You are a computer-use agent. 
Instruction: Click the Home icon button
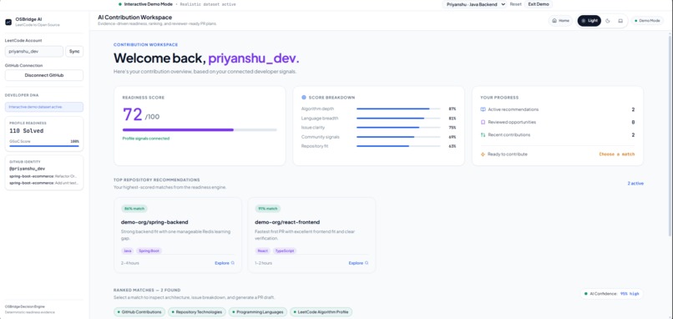pyautogui.click(x=560, y=21)
